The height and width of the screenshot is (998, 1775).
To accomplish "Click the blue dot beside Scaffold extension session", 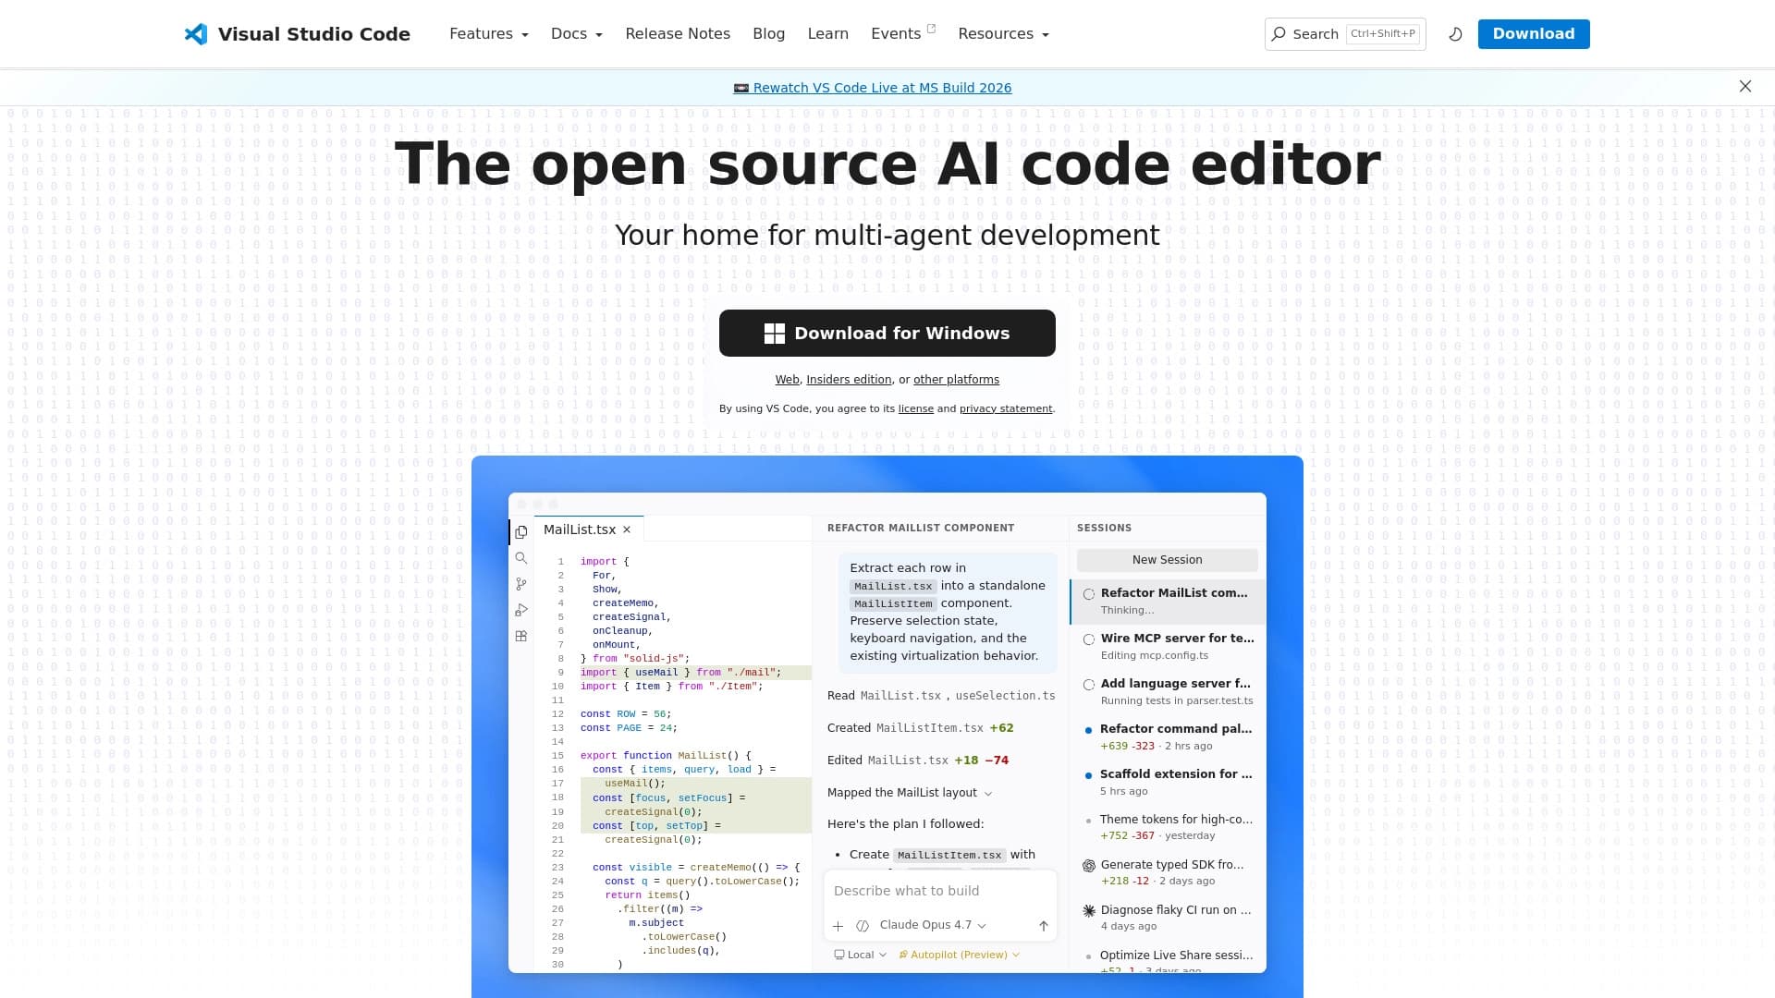I will (x=1088, y=775).
